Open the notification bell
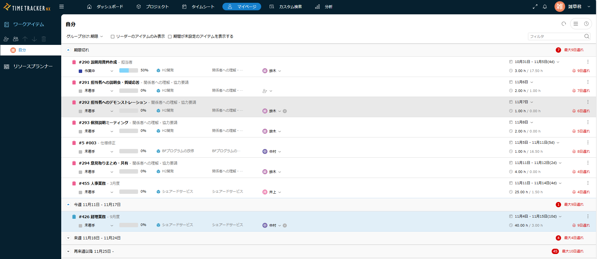Viewport: 597px width, 259px height. [545, 7]
